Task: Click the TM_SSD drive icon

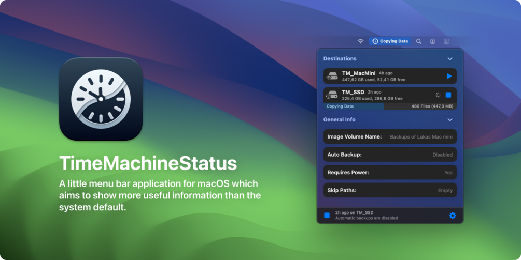Action: click(332, 95)
